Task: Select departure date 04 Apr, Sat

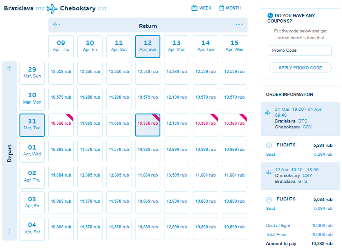Action: point(32,229)
